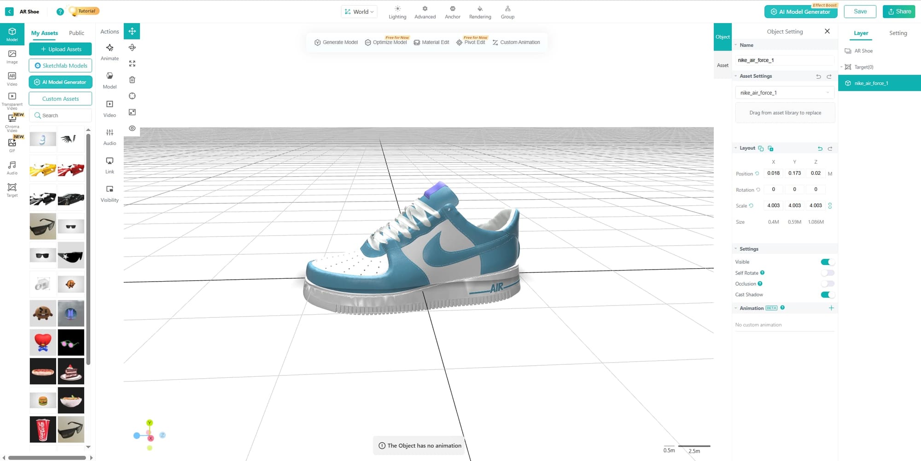Select the GIF sidebar icon

click(12, 145)
